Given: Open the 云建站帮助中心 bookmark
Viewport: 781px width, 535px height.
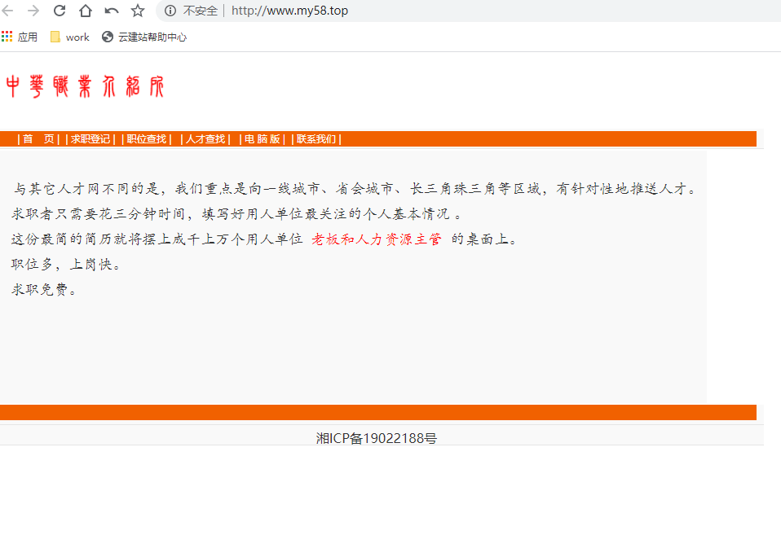Looking at the screenshot, I should coord(144,37).
